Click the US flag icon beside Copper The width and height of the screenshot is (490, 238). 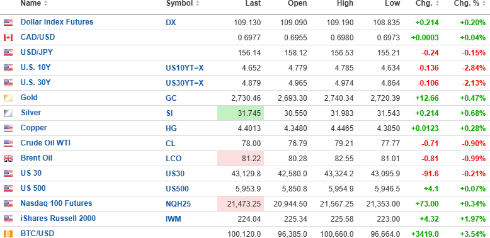(8, 128)
